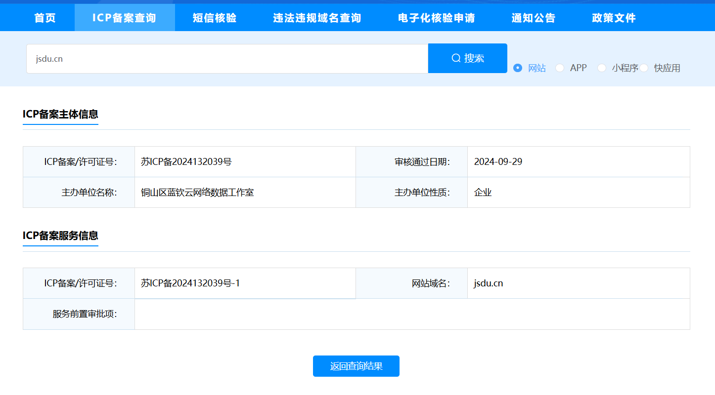Viewport: 715px width, 395px height.
Task: Go to 违法违规域名查询 tab
Action: [x=317, y=18]
